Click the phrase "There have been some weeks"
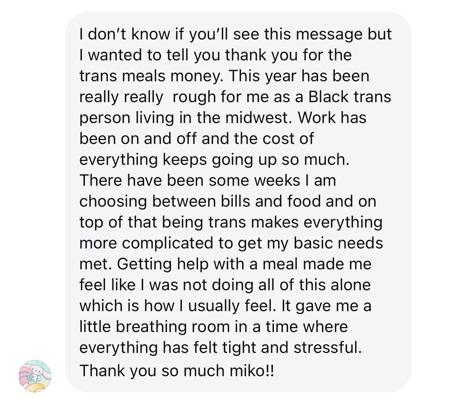Image resolution: width=456 pixels, height=399 pixels. tap(190, 180)
